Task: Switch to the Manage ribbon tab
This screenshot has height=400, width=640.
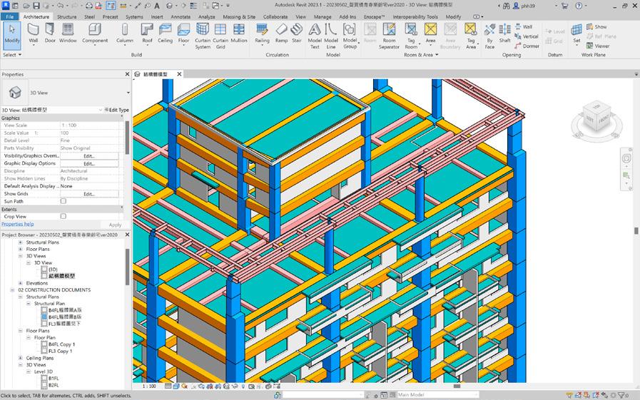Action: click(x=322, y=16)
